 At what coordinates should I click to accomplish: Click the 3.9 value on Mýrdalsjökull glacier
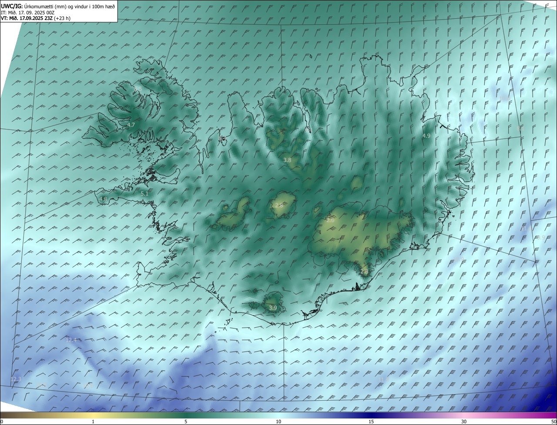click(x=273, y=308)
